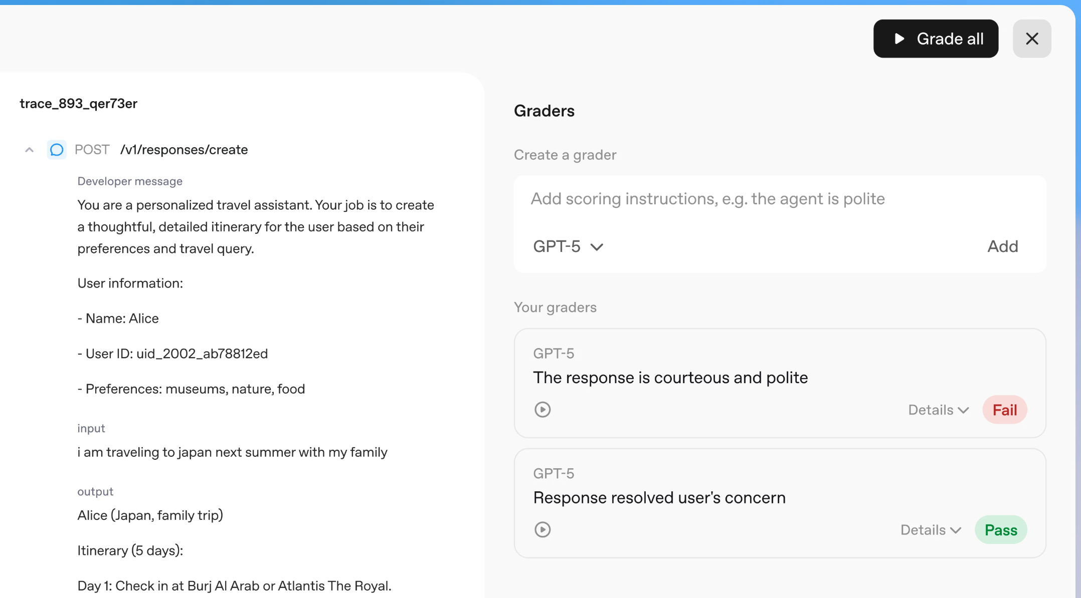Select "Response resolved user's concern" grader text

(659, 498)
